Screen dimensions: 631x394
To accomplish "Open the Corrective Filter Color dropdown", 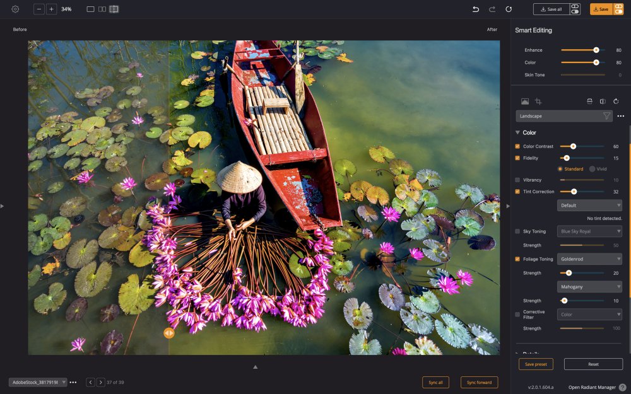I will (x=589, y=315).
